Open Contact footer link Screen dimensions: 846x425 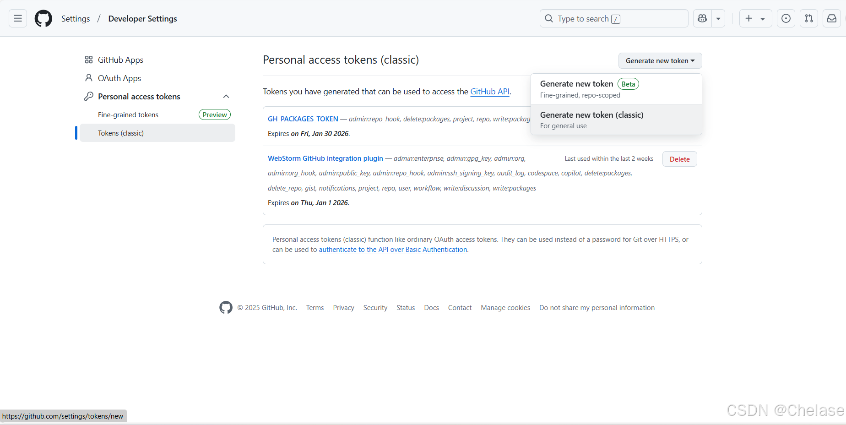click(460, 308)
